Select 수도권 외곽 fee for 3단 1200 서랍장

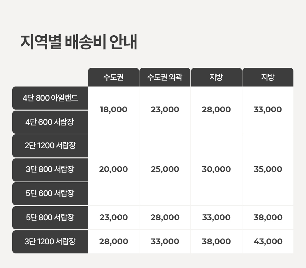coord(165,242)
